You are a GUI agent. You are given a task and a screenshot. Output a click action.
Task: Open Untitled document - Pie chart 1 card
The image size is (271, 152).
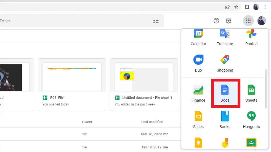pos(144,85)
